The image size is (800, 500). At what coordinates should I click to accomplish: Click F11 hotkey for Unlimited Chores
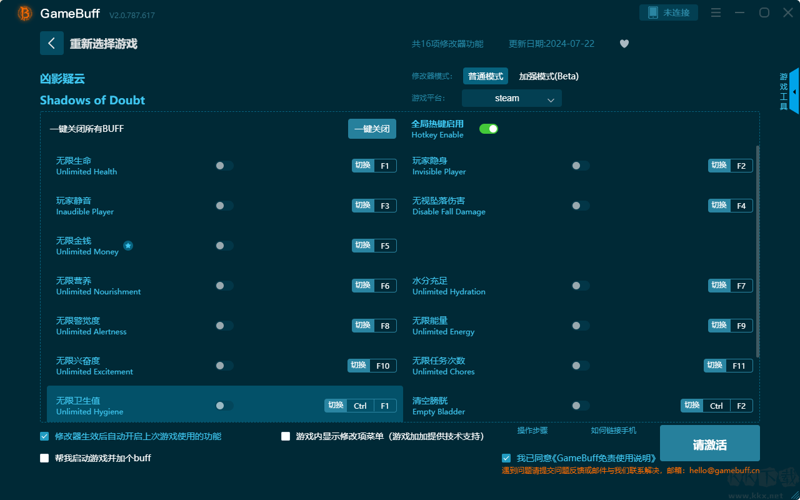pyautogui.click(x=728, y=366)
